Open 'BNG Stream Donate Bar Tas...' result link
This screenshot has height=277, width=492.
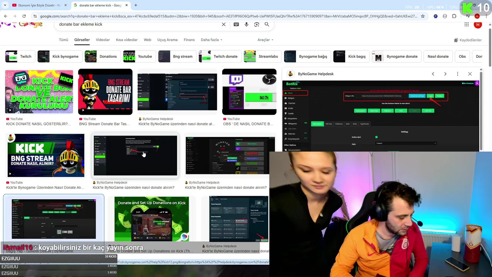point(104,124)
